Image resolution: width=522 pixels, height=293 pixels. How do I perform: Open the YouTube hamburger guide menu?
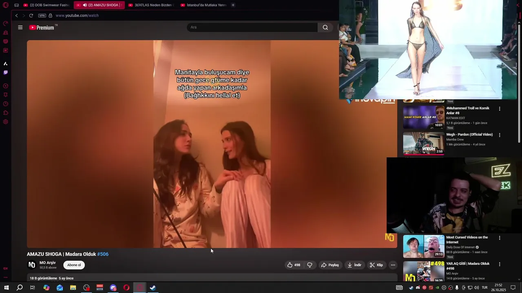20,27
